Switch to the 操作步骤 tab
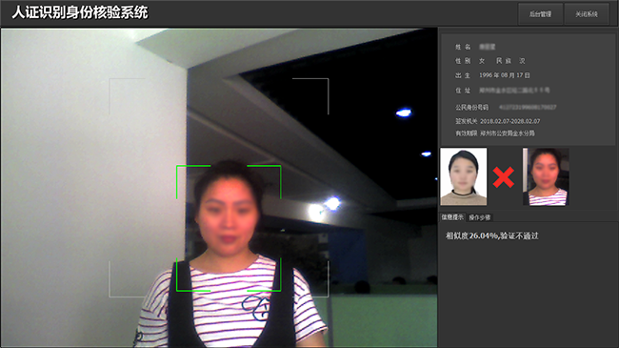The width and height of the screenshot is (619, 348). 479,217
